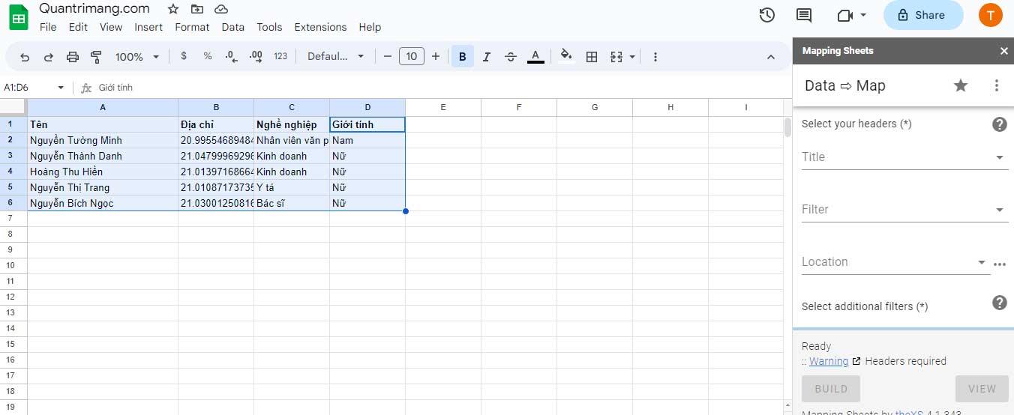The width and height of the screenshot is (1014, 415).
Task: Open the Location header dropdown
Action: (x=895, y=262)
